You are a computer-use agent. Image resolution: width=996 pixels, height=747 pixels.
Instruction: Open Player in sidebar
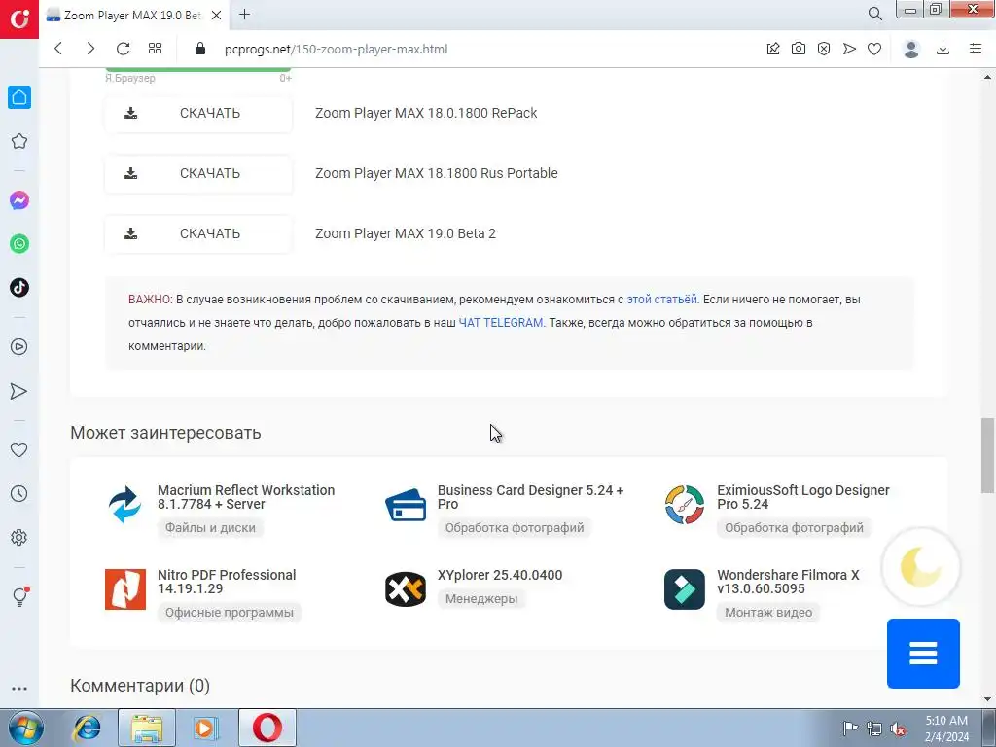[19, 347]
